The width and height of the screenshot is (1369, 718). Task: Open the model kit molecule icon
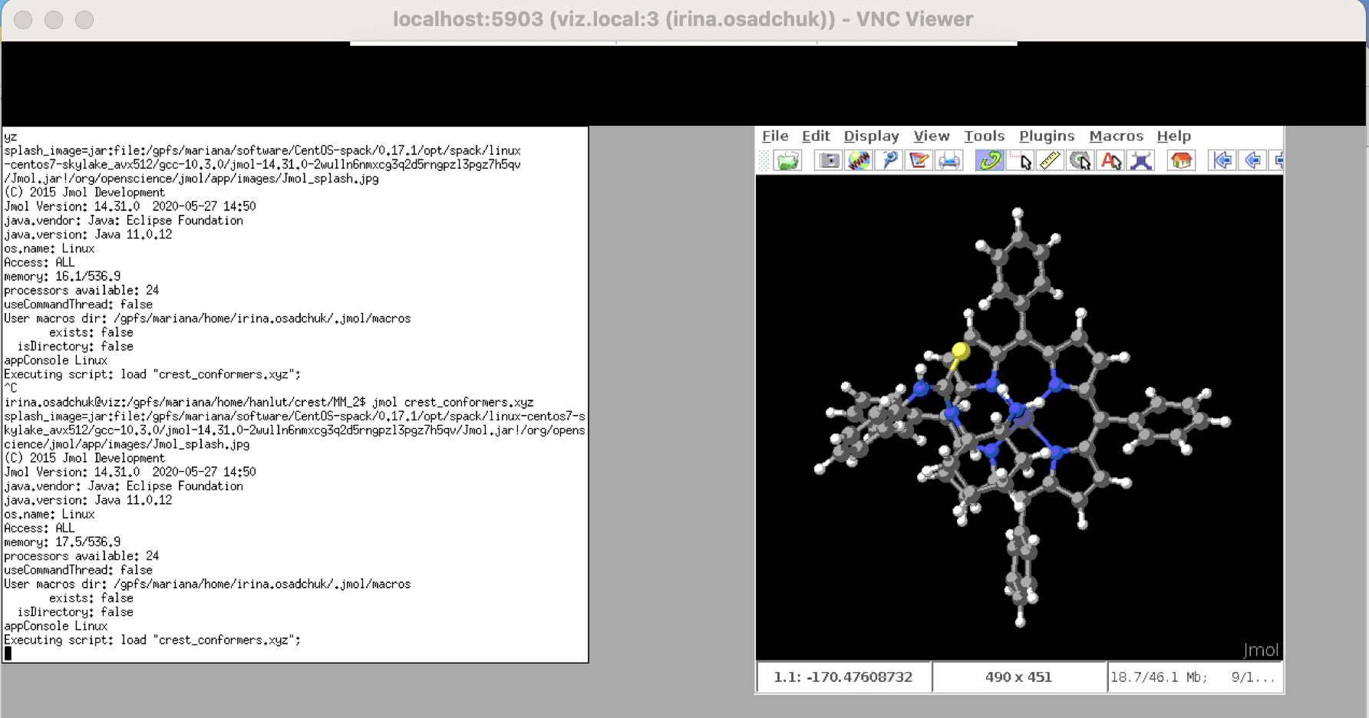[x=1141, y=160]
